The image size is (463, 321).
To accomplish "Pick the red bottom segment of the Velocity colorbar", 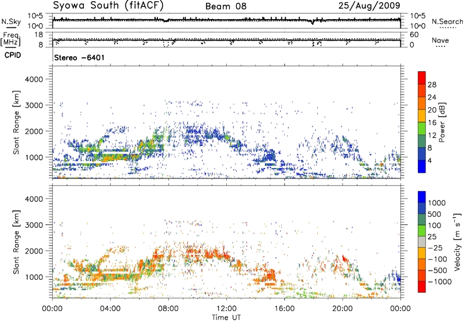I will pos(422,287).
